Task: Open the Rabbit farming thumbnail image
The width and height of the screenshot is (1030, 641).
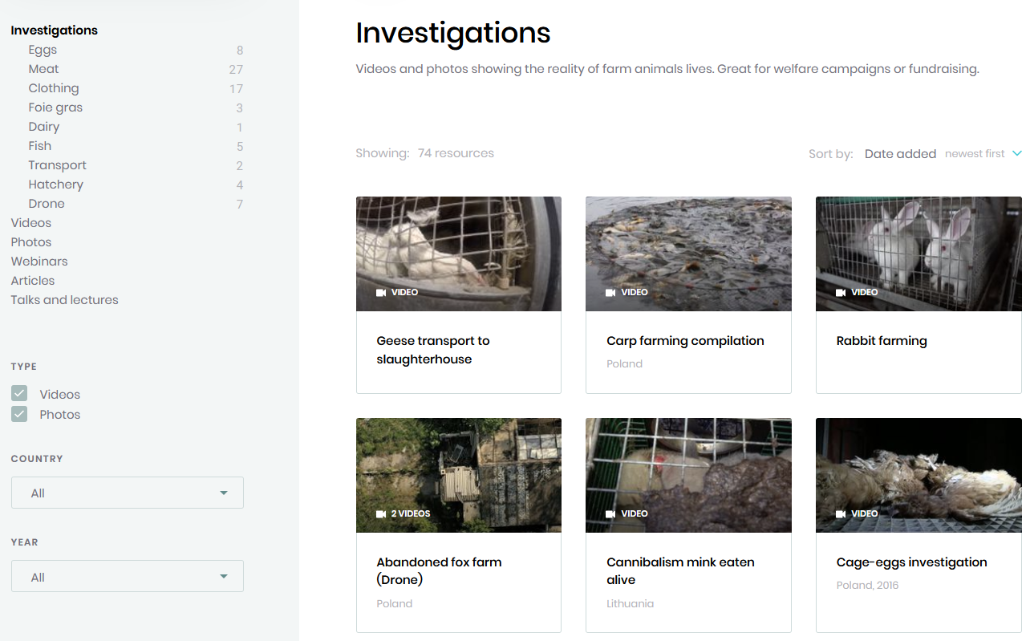Action: coord(918,254)
